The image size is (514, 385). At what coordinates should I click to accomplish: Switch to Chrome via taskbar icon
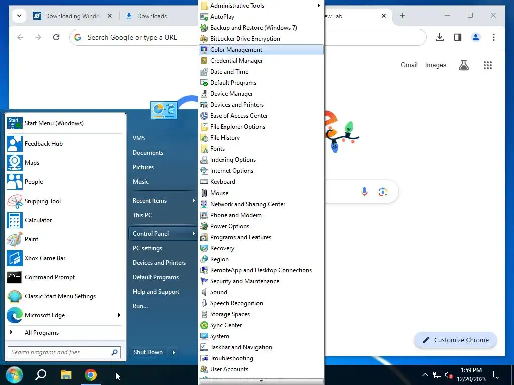tap(91, 375)
